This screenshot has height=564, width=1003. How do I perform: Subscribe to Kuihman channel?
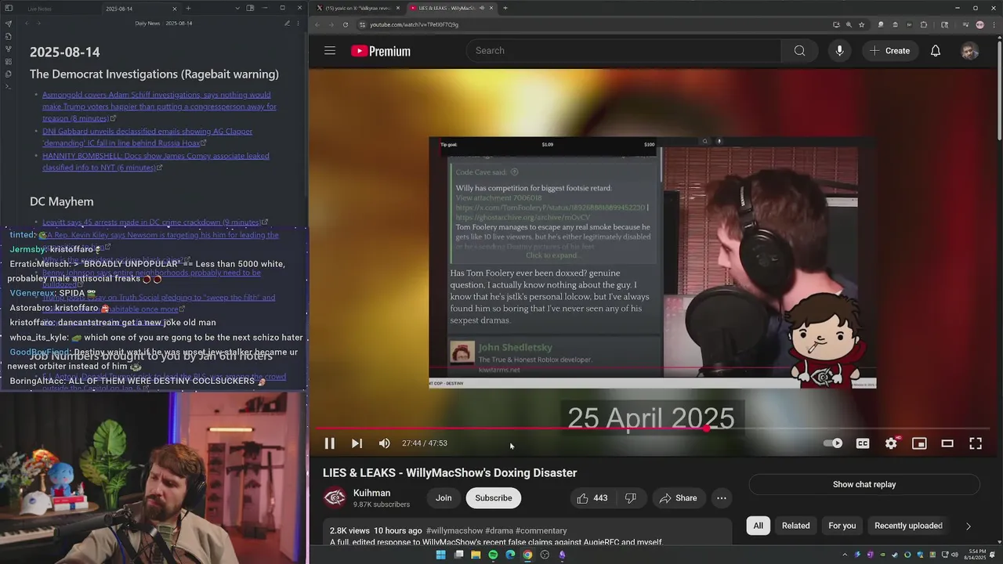point(494,498)
